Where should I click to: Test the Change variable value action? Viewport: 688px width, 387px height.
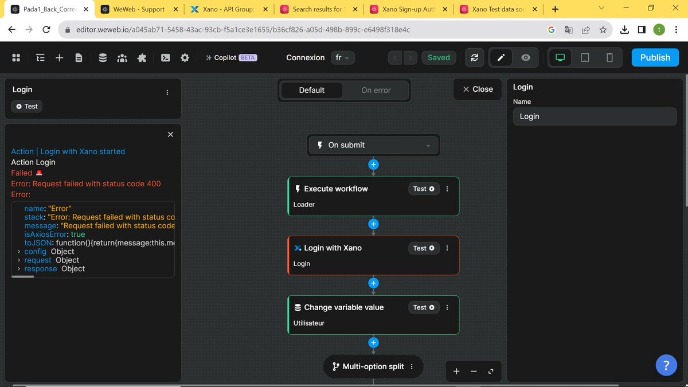tap(424, 307)
